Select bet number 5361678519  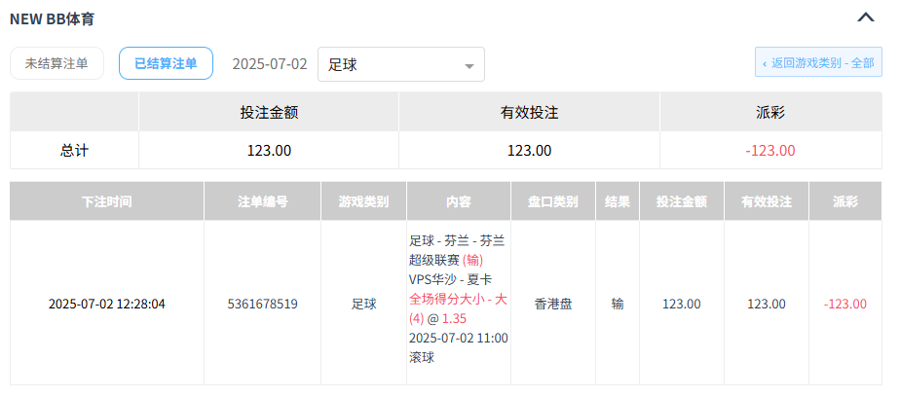coord(262,304)
